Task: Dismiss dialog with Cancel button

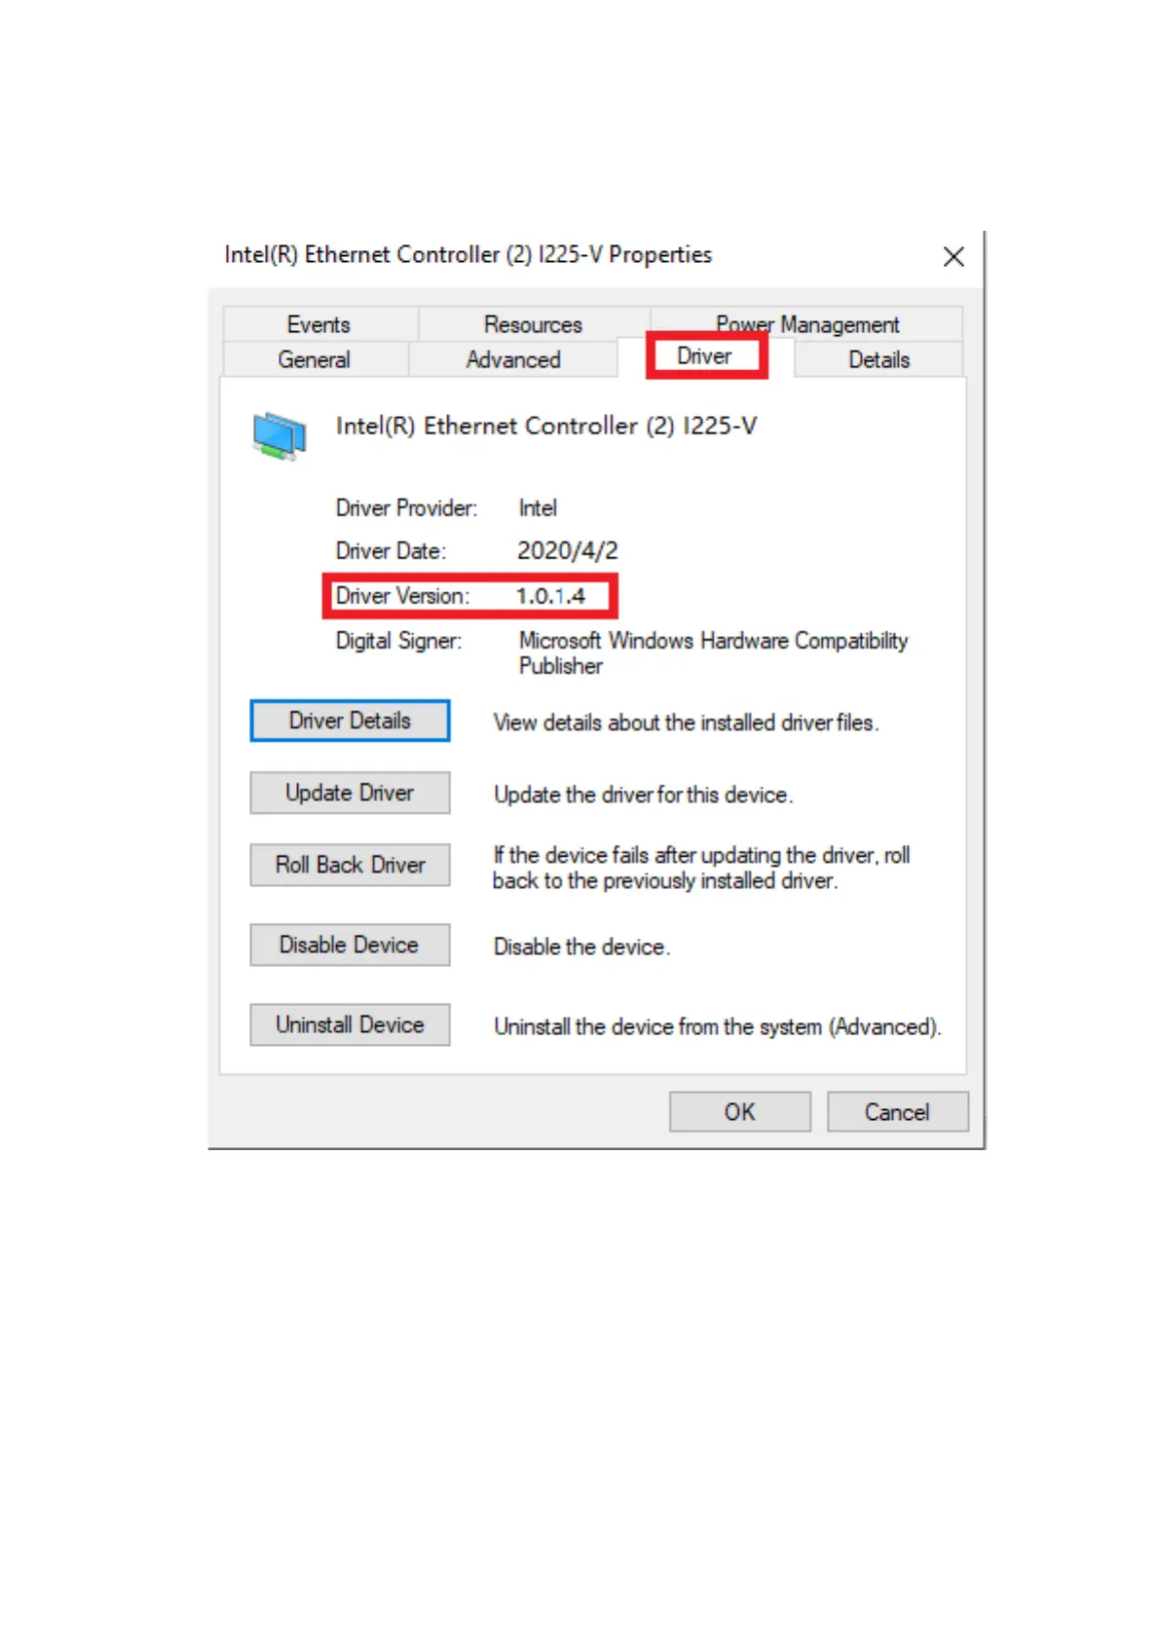Action: click(x=898, y=1111)
